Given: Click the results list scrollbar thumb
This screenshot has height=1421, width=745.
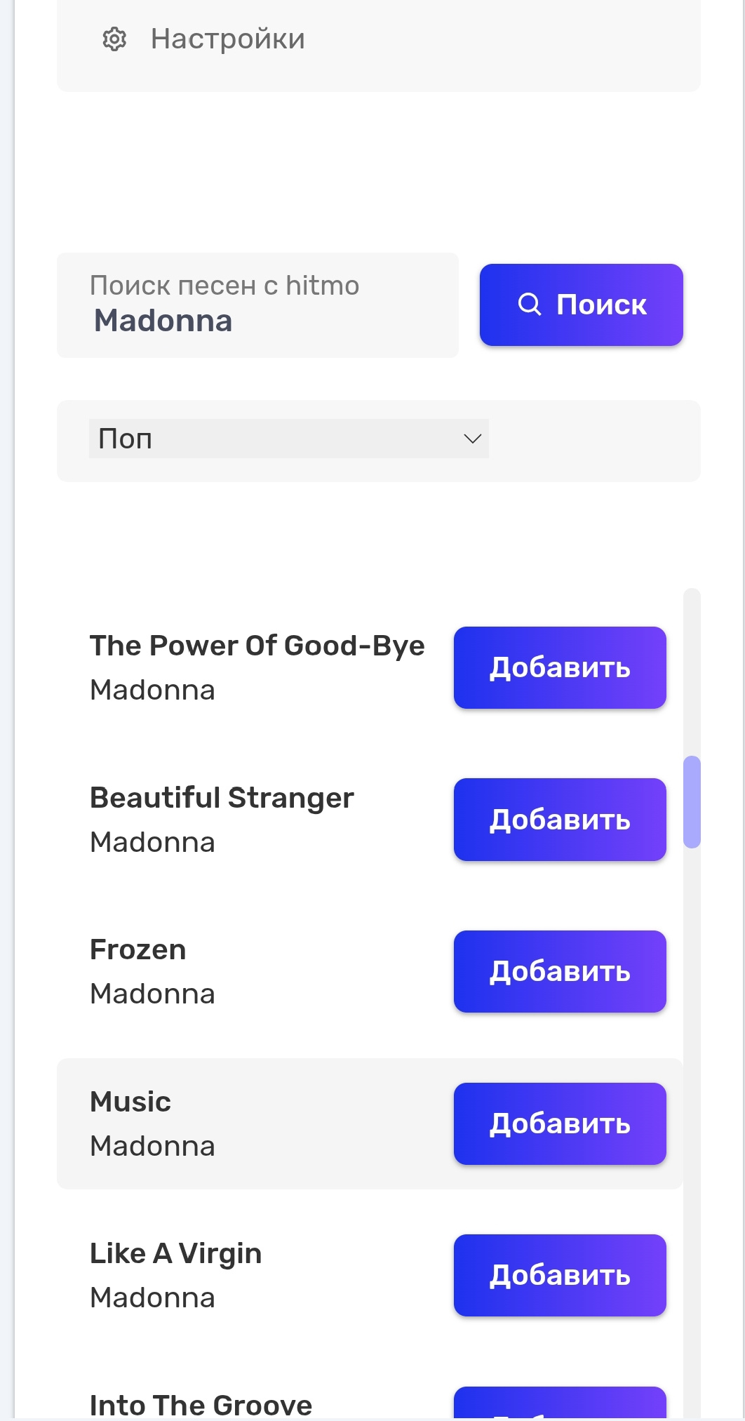Looking at the screenshot, I should point(692,802).
